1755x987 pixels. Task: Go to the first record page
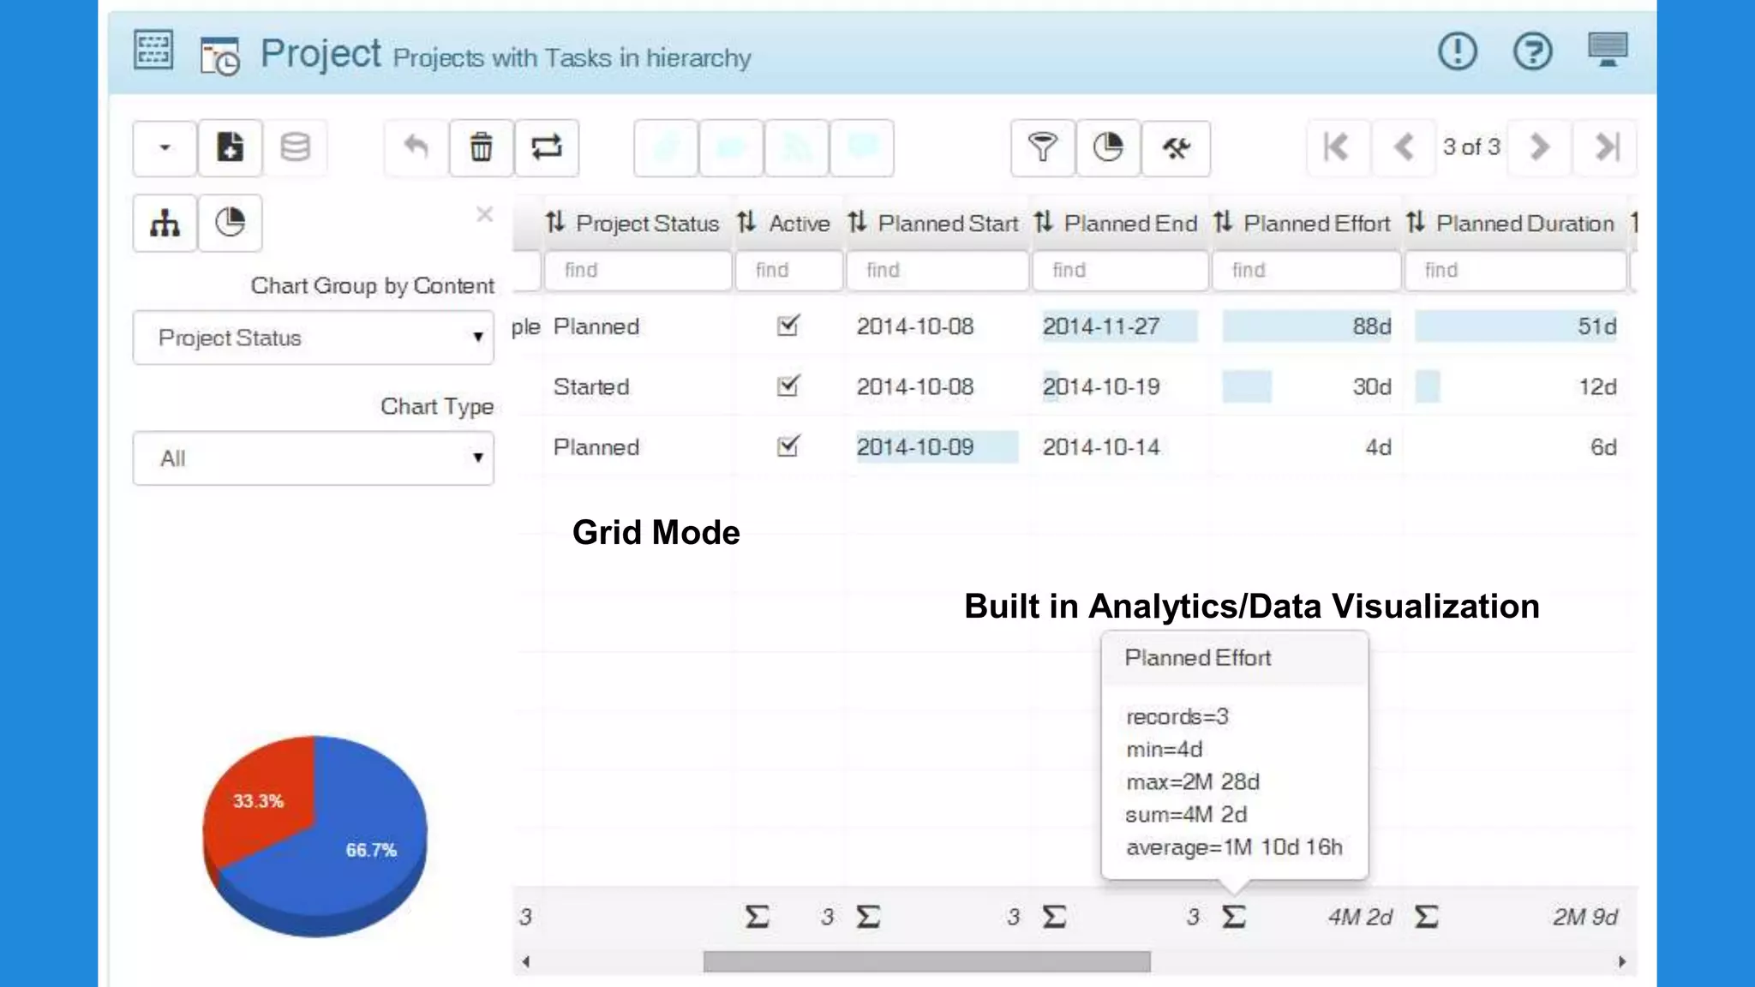point(1336,147)
